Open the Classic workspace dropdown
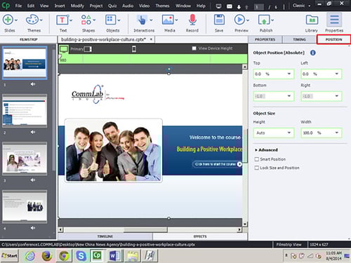This screenshot has width=351, height=263. tap(301, 6)
